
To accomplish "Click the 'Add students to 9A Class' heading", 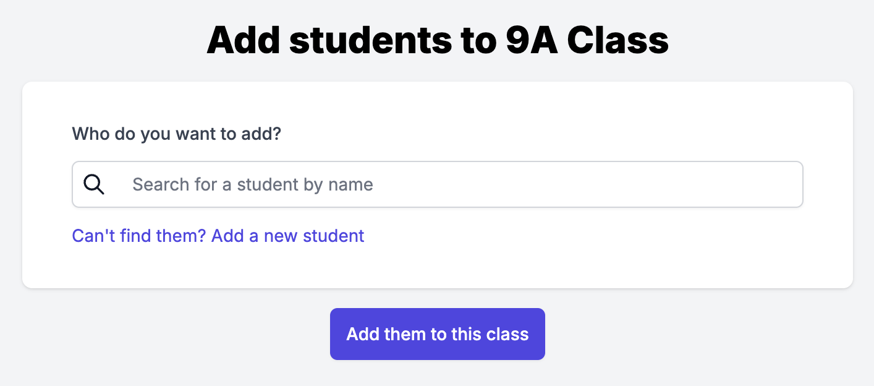I will pos(437,39).
